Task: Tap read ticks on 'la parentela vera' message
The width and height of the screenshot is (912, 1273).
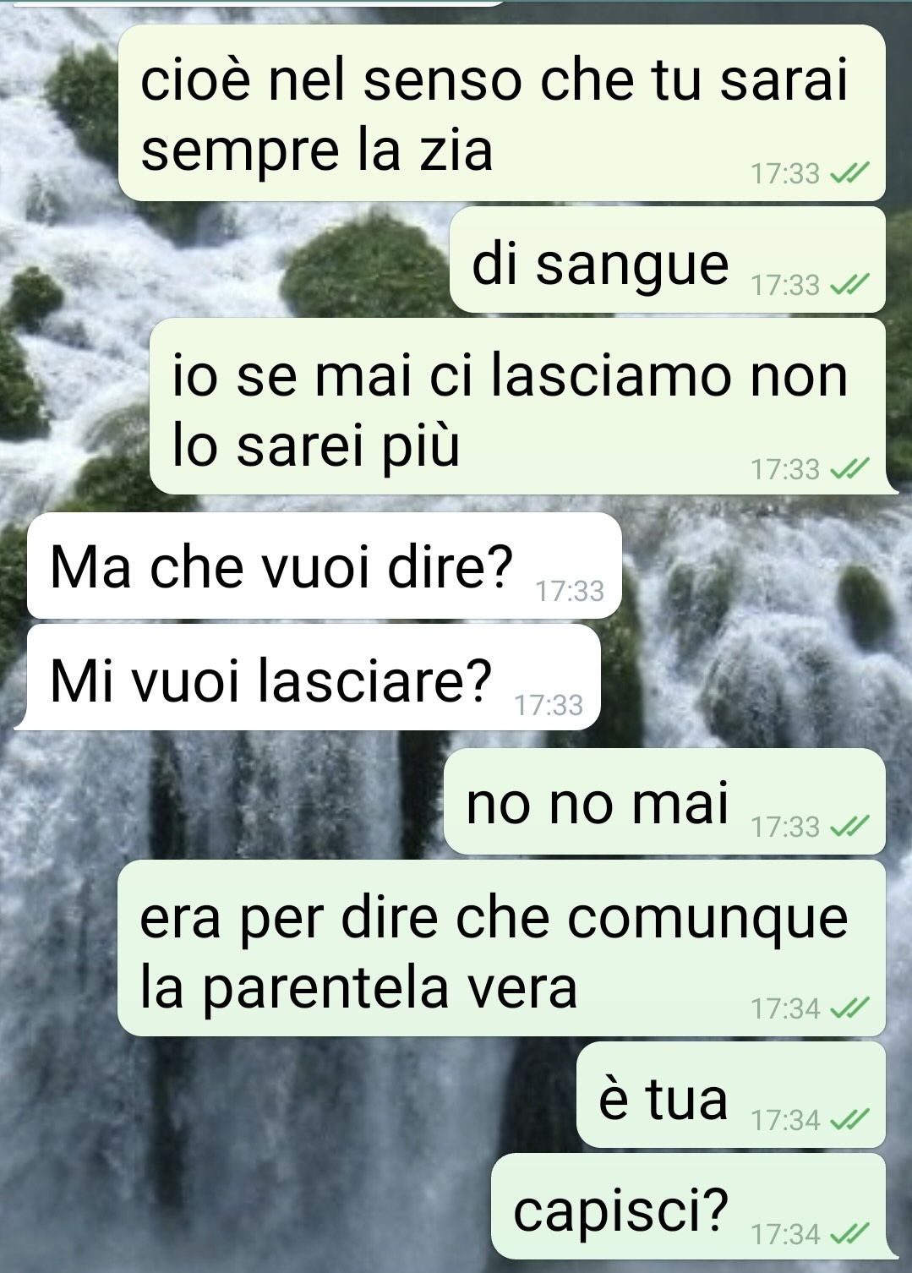Action: pyautogui.click(x=849, y=1008)
